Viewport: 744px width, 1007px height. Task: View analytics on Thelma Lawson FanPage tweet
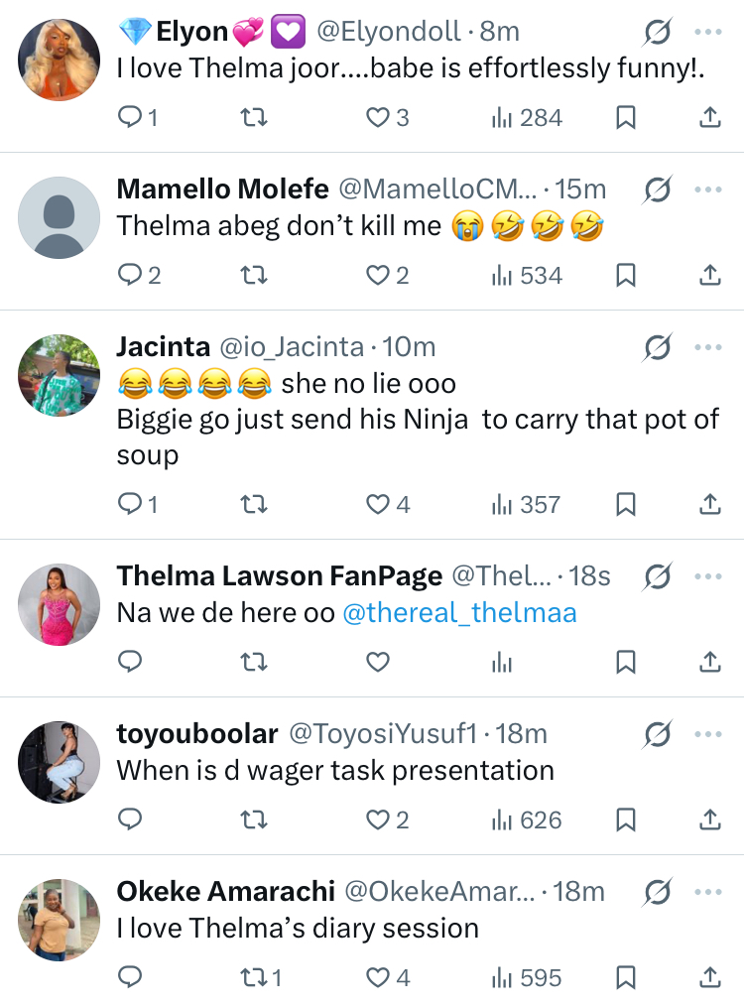[x=502, y=663]
